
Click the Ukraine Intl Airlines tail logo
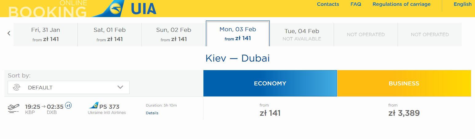pos(94,106)
